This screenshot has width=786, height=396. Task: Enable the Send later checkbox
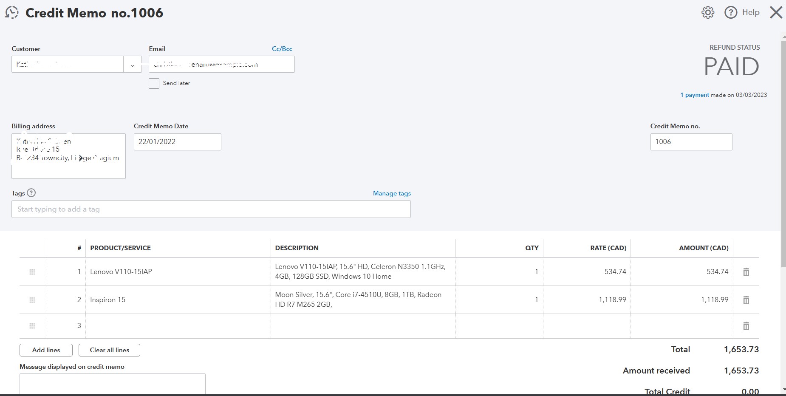[x=154, y=83]
